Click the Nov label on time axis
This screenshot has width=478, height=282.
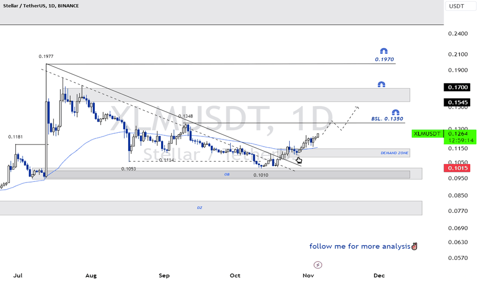[308, 276]
